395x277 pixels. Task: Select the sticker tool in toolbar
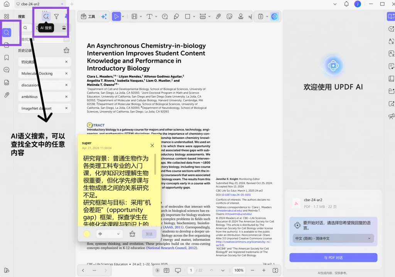pos(229,17)
